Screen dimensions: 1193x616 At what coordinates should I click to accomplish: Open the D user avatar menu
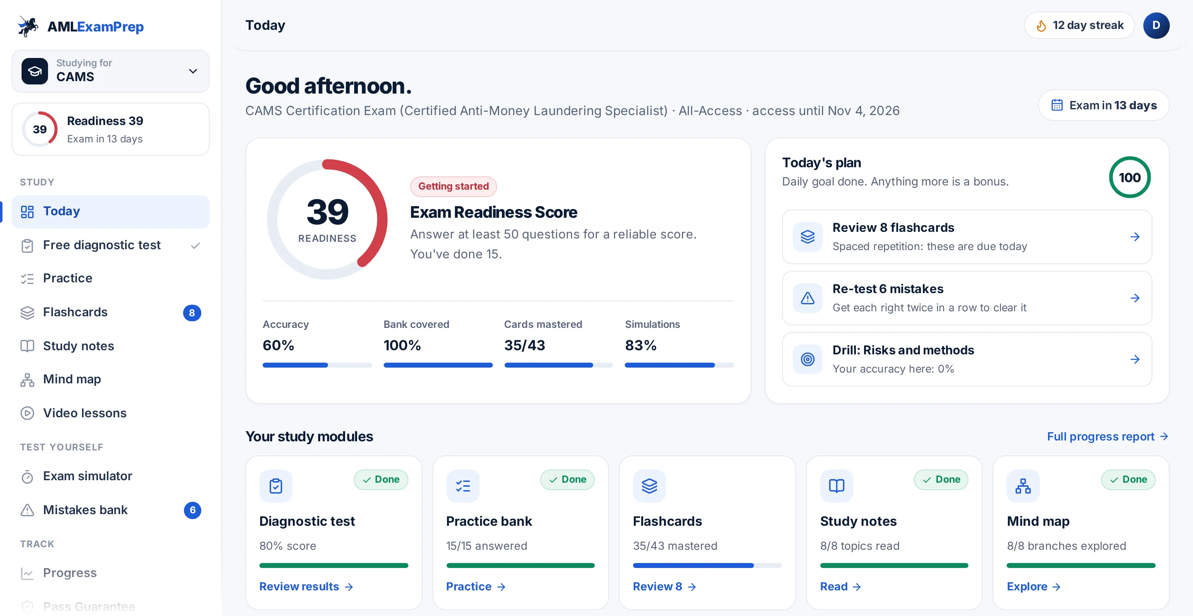coord(1156,25)
